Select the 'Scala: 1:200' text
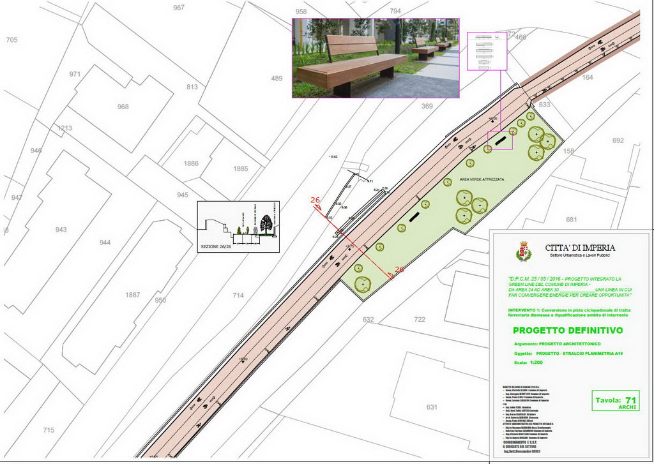The width and height of the screenshot is (654, 464). pos(528,363)
